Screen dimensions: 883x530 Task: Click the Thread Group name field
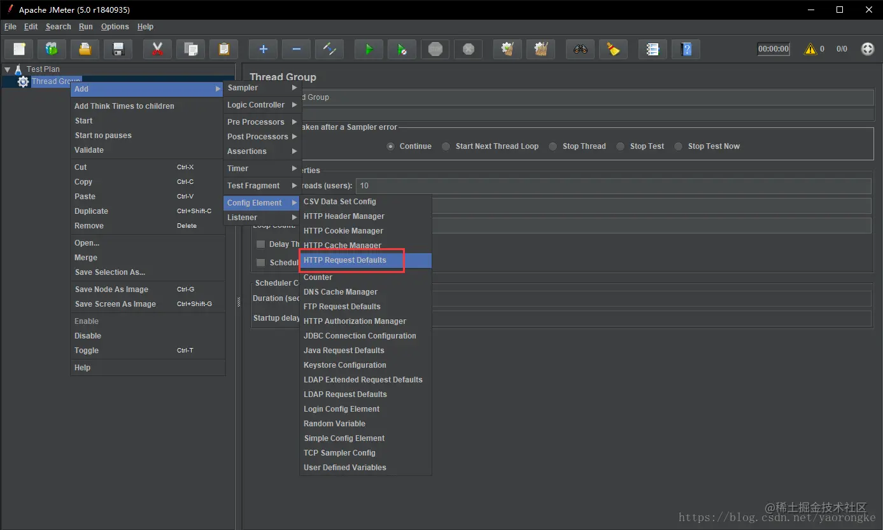tap(586, 97)
